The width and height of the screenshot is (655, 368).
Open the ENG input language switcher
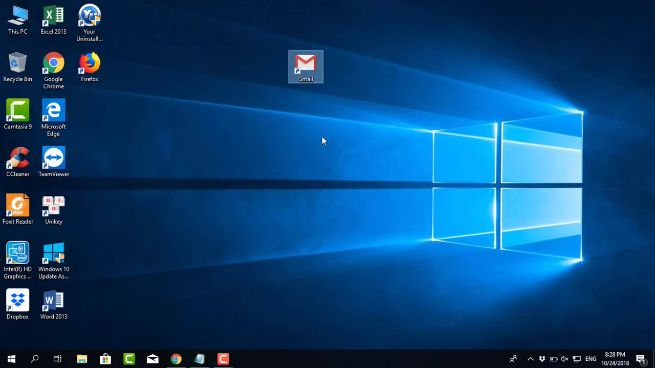[x=591, y=359]
